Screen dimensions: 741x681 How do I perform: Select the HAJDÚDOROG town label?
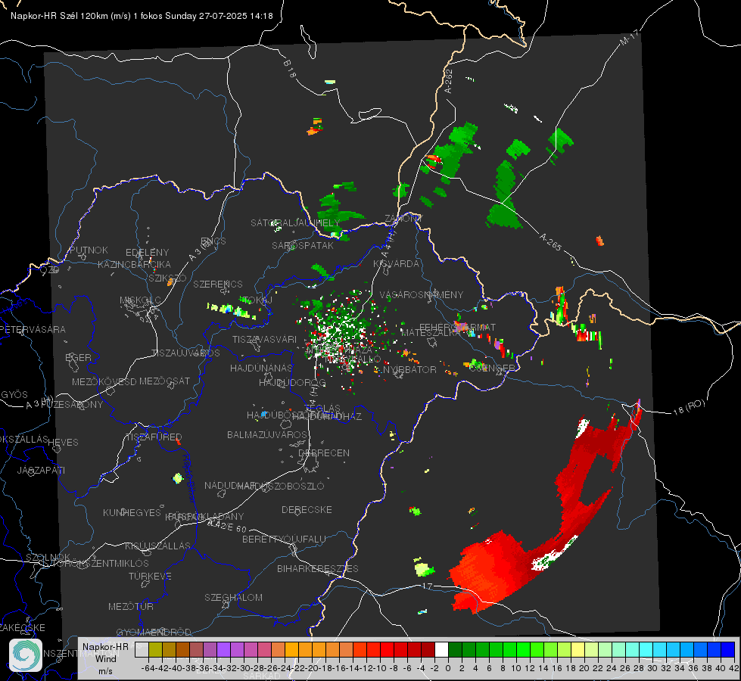[292, 382]
